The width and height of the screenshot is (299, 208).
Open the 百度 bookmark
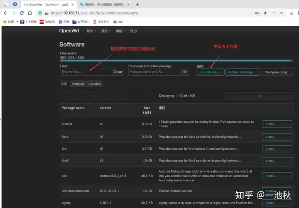(64, 22)
